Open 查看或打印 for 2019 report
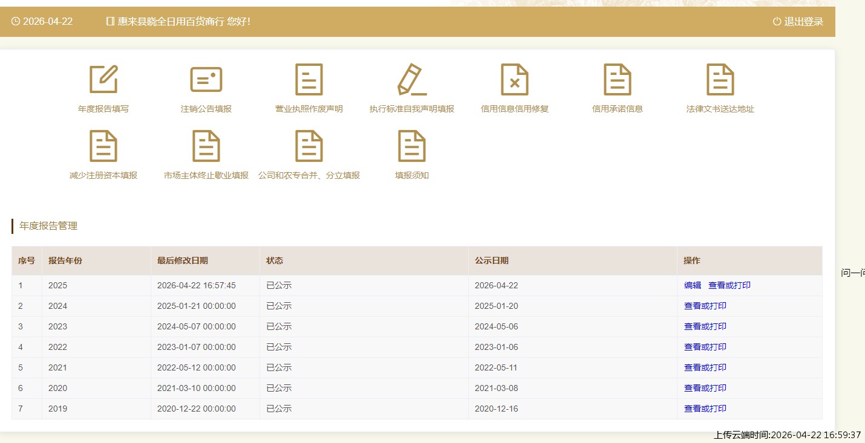This screenshot has height=443, width=865. 705,409
